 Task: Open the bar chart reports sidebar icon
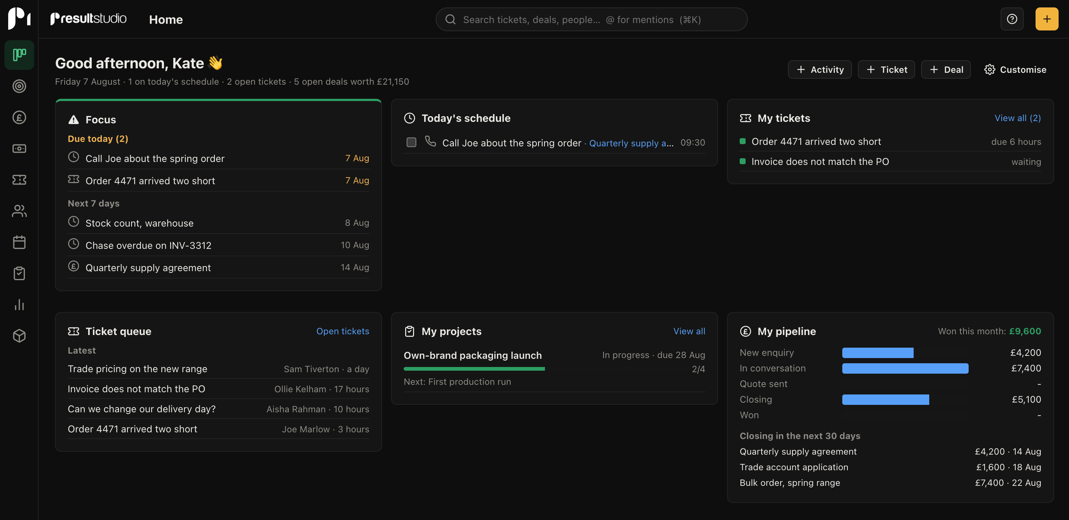(x=19, y=305)
